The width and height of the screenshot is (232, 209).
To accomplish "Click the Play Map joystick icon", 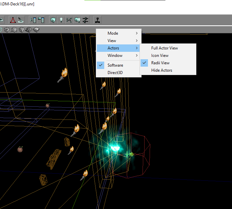I will 98,20.
